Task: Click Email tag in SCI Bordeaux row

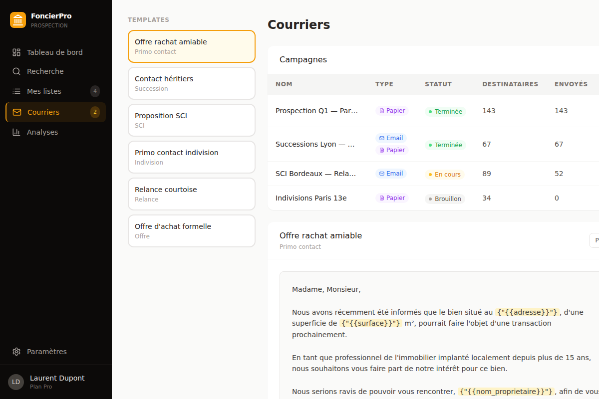Action: 391,174
